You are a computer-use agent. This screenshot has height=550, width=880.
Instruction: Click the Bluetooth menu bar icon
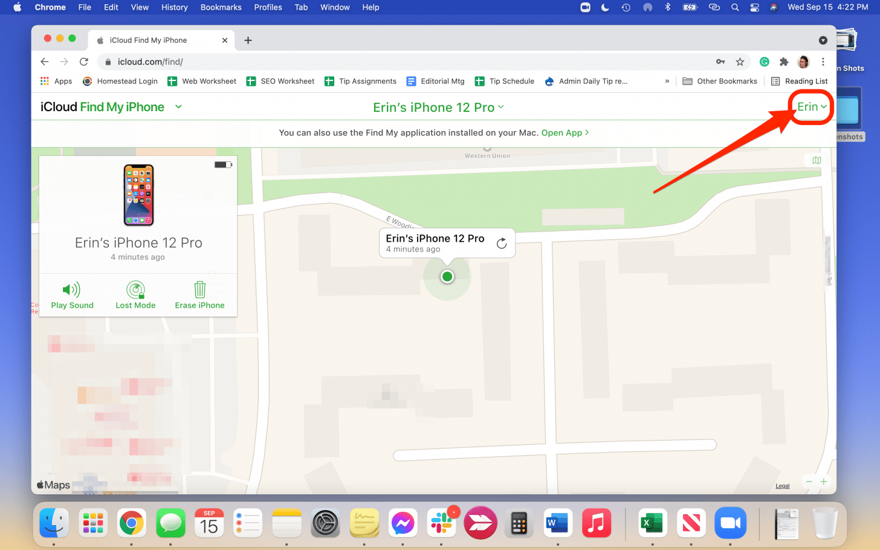pos(668,7)
